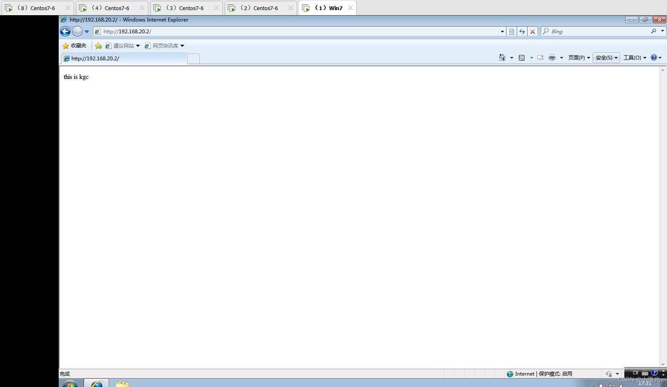
Task: Click the language bar keyboard icon
Action: [645, 373]
